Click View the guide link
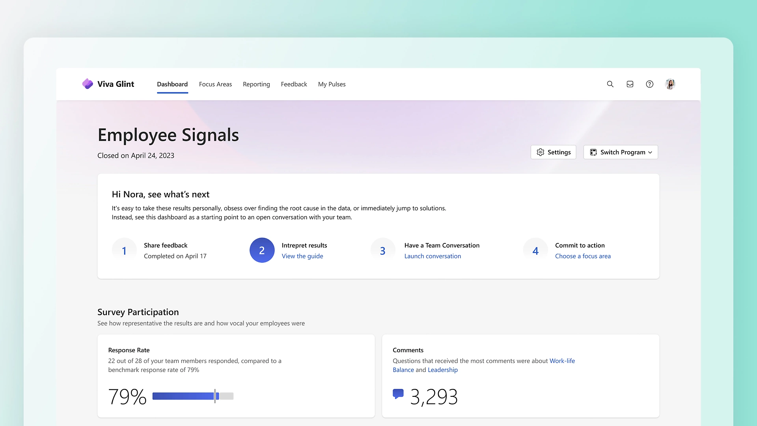 pyautogui.click(x=302, y=255)
